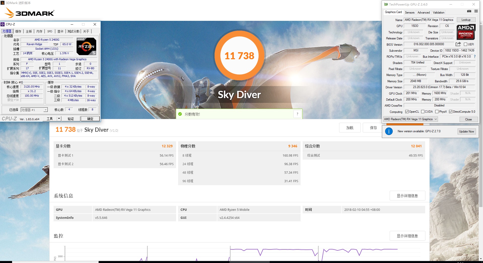Image resolution: width=483 pixels, height=263 pixels.
Task: Open the SPD tab in CPU-Z
Action: pos(50,31)
